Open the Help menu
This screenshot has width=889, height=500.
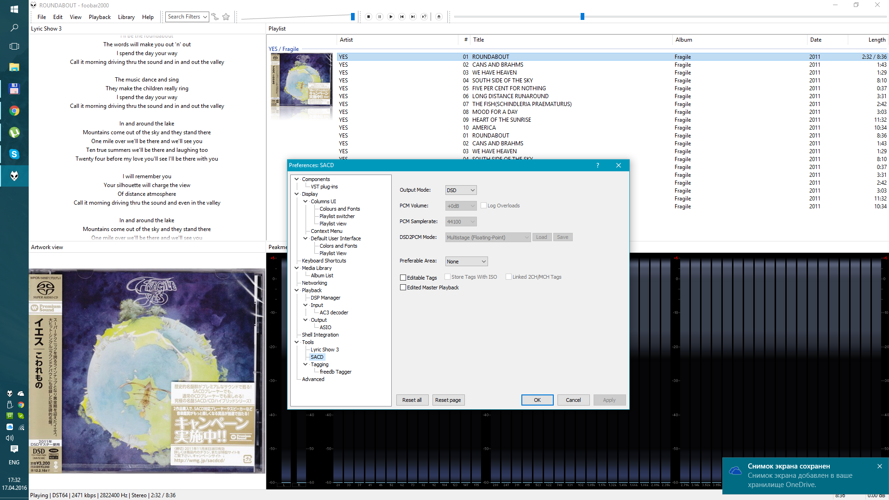coord(148,17)
